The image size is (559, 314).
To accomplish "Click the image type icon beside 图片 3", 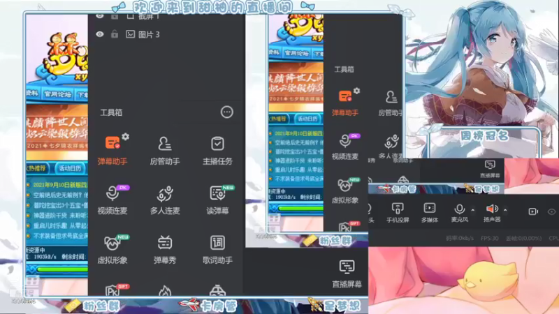I will pyautogui.click(x=130, y=34).
